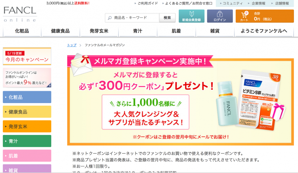This screenshot has width=298, height=173.
Task: Open the 青汁 top navigation menu
Action: (x=138, y=31)
